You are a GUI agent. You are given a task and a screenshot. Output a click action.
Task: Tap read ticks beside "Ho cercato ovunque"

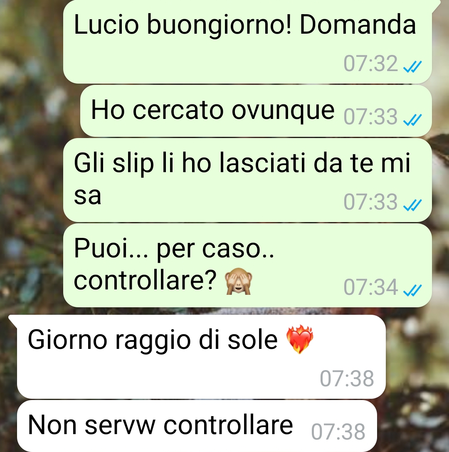[412, 120]
